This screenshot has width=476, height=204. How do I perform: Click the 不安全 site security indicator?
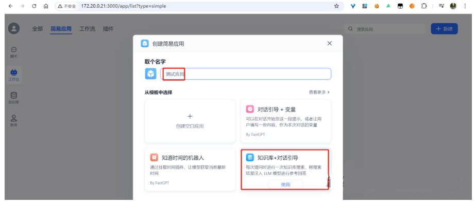point(67,6)
